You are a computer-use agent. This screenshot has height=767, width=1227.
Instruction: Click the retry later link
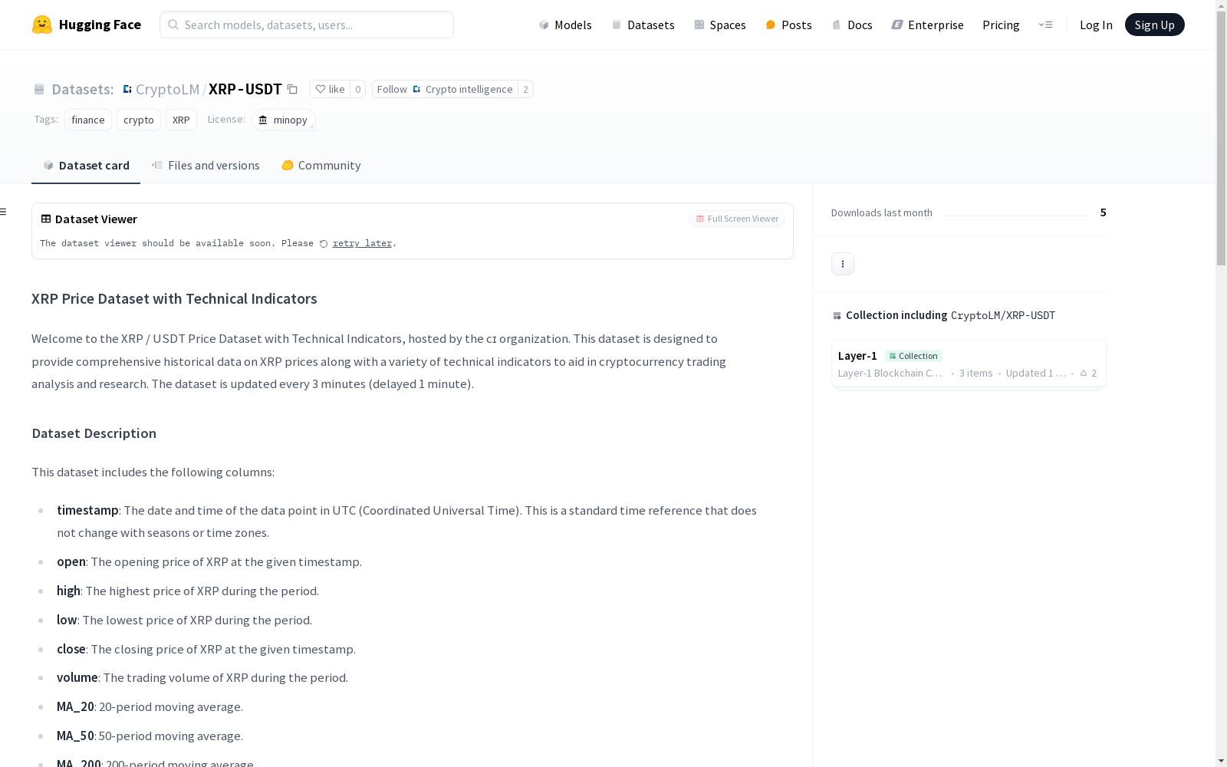pyautogui.click(x=362, y=243)
